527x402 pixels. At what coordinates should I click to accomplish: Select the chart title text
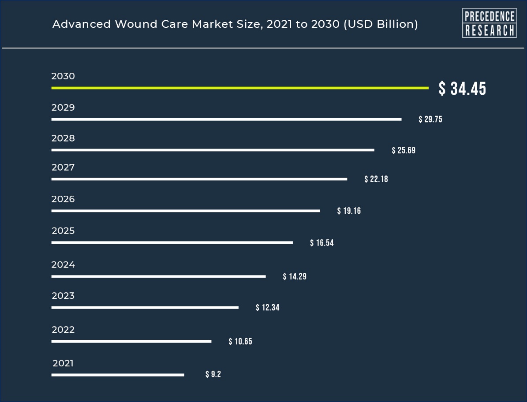tap(235, 24)
